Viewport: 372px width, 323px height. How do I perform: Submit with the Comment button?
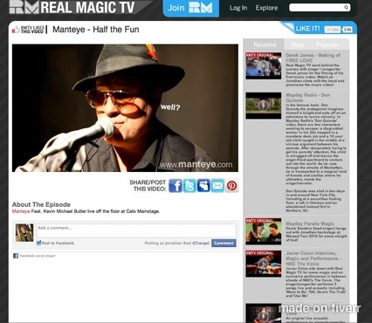tap(224, 243)
